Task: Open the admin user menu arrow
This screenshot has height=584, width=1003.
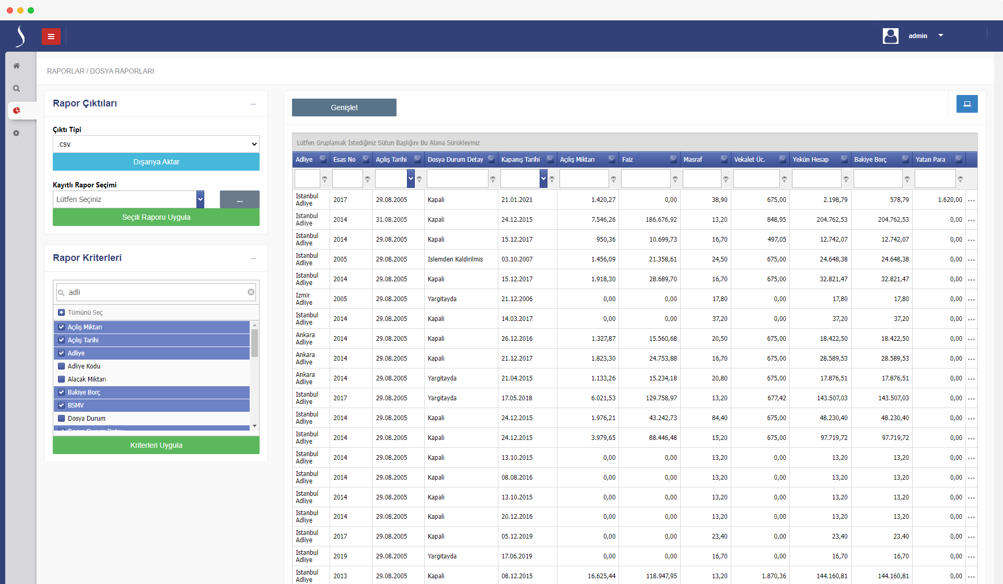Action: pyautogui.click(x=941, y=35)
